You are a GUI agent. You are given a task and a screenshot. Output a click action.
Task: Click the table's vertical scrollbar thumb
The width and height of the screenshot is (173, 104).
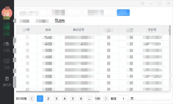click(170, 30)
